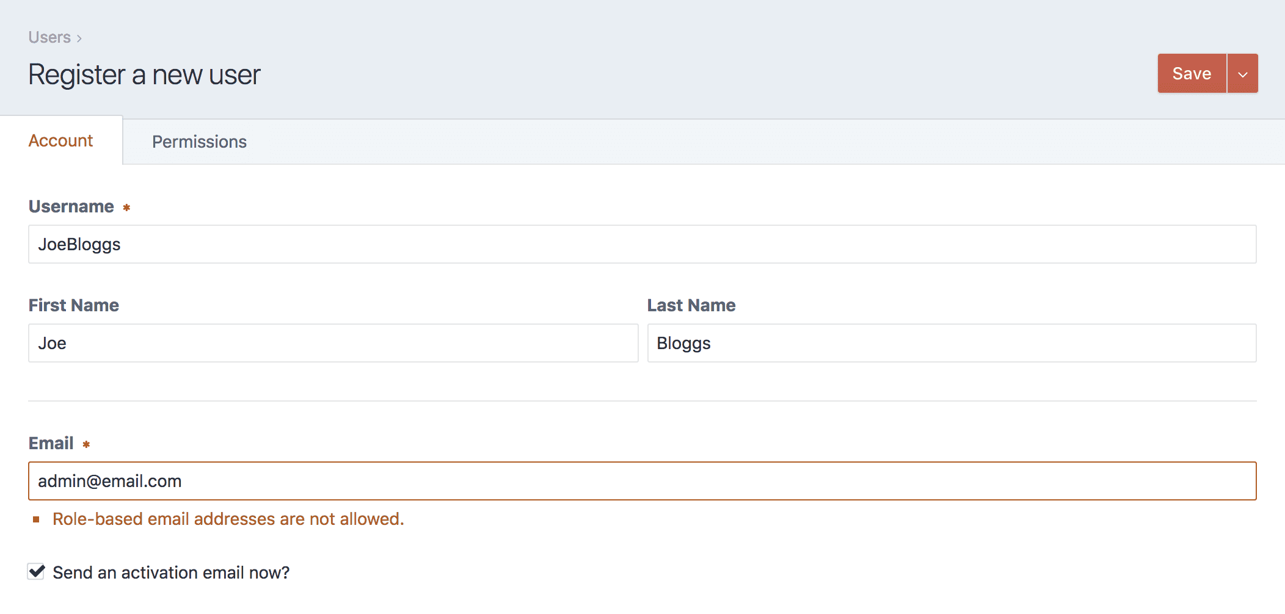
Task: Click the 'Role-based email addresses are not allowed.' error text
Action: (x=228, y=519)
